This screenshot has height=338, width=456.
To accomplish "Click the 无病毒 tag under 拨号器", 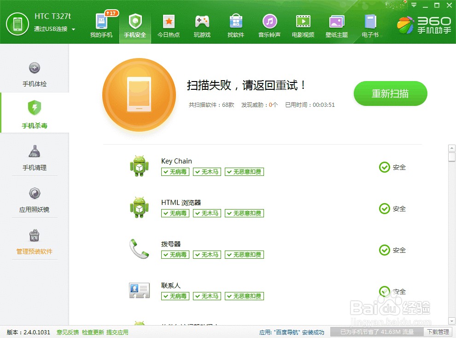I will tap(175, 255).
